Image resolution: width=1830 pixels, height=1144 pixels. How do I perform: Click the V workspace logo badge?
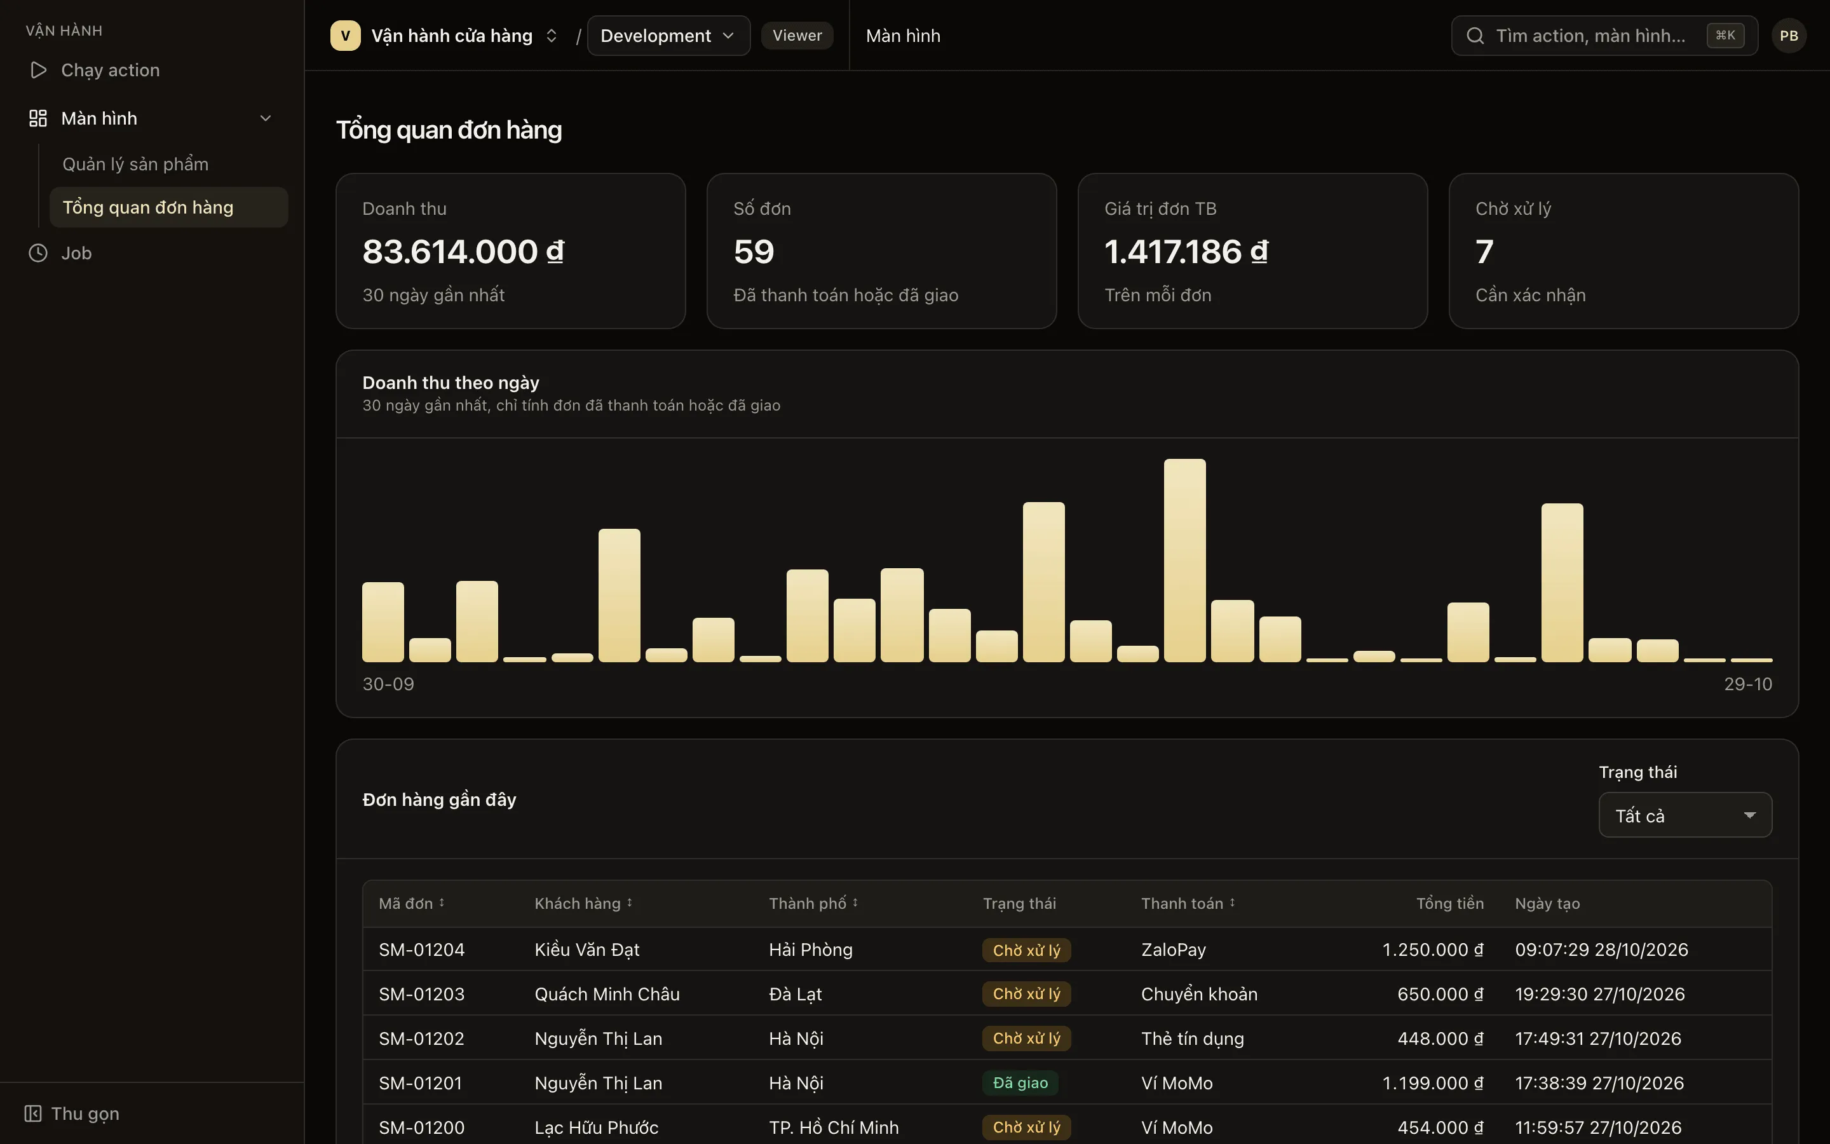tap(346, 36)
